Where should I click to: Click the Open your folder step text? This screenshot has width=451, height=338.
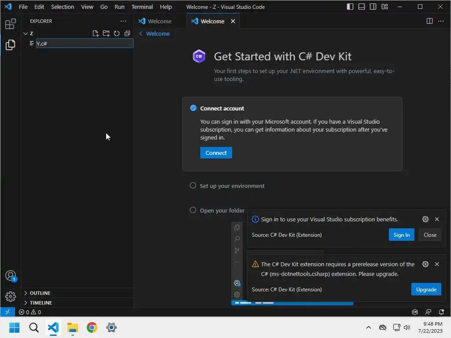pyautogui.click(x=222, y=211)
